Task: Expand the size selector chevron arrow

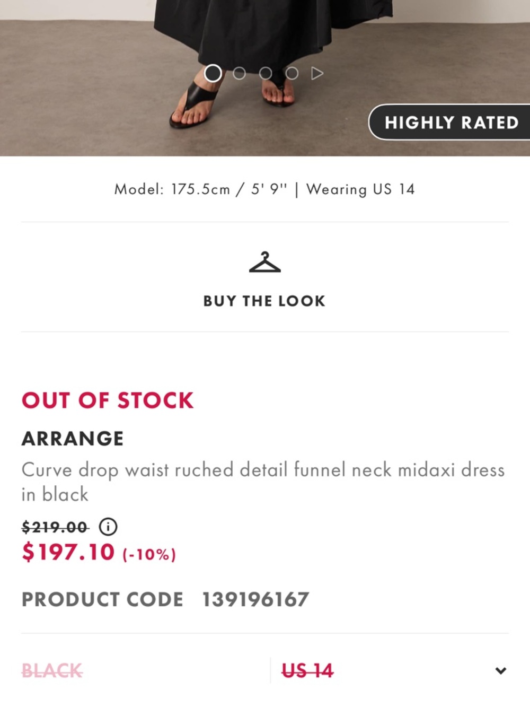Action: 500,671
